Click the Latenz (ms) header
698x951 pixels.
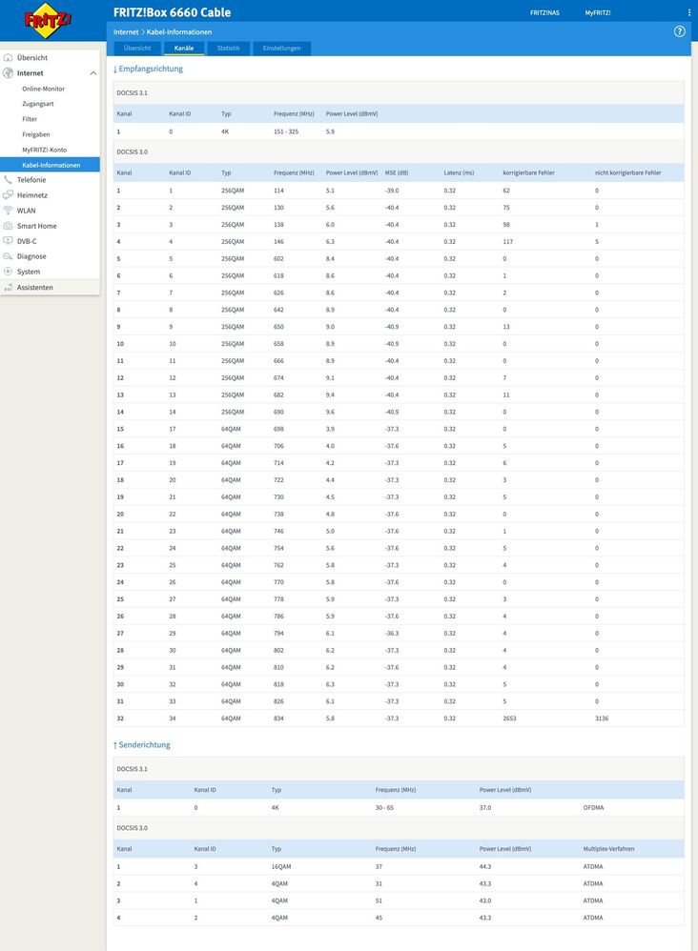tap(459, 172)
